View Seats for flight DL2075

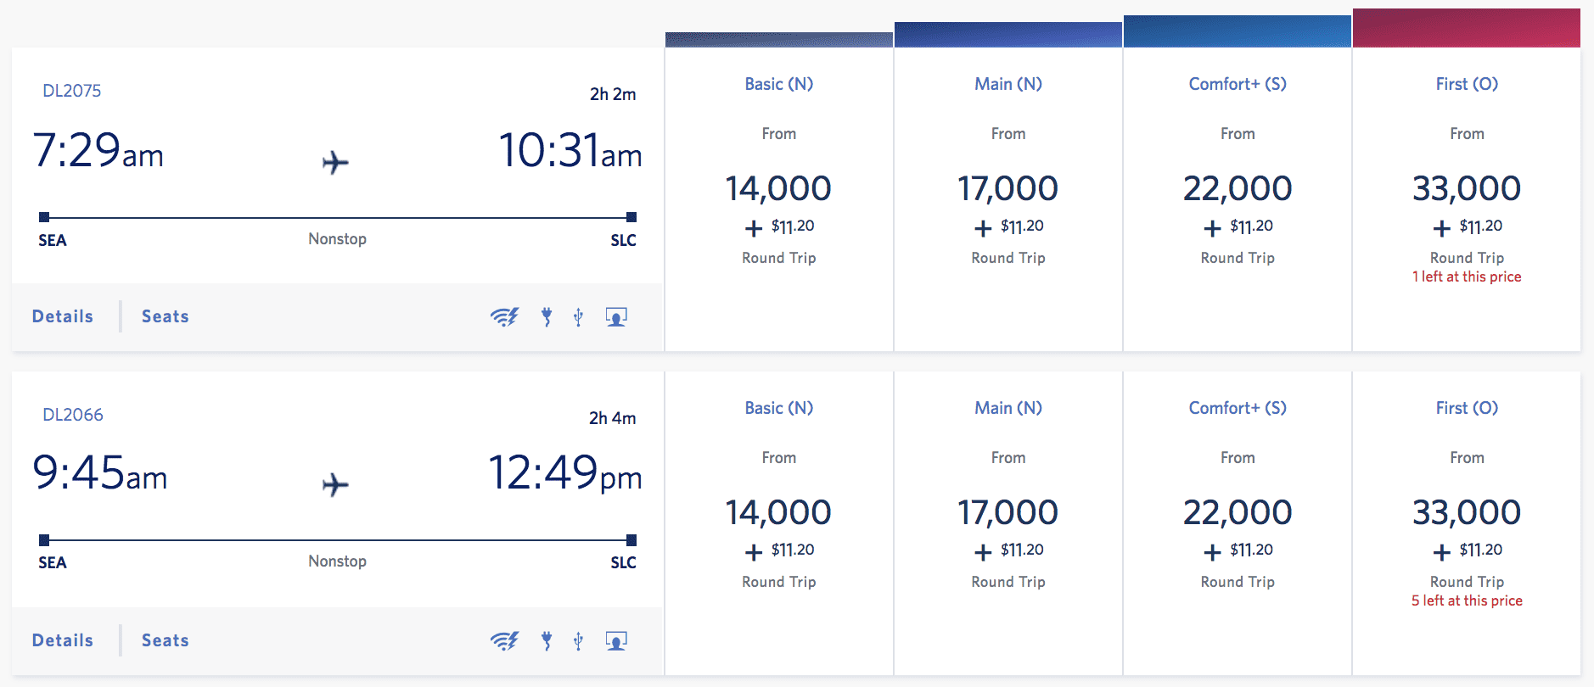point(164,316)
